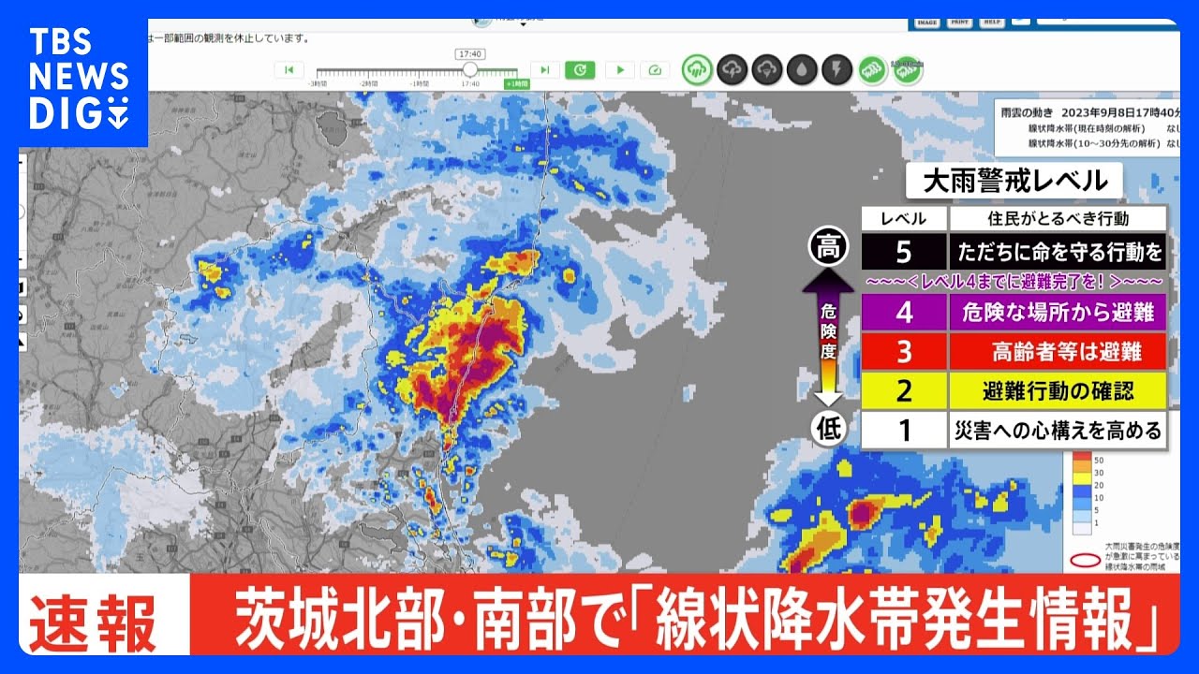This screenshot has height=674, width=1199.
Task: Toggle the dark cloud forecast layer icon
Action: point(733,69)
